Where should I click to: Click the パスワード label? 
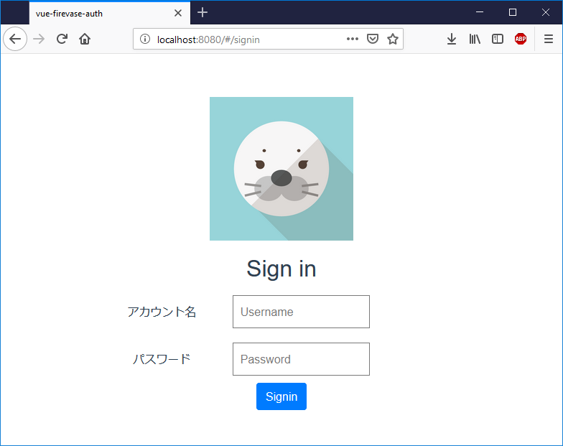pyautogui.click(x=162, y=359)
